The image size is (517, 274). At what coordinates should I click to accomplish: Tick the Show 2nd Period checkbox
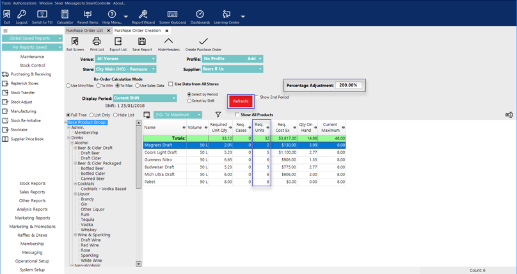[257, 97]
